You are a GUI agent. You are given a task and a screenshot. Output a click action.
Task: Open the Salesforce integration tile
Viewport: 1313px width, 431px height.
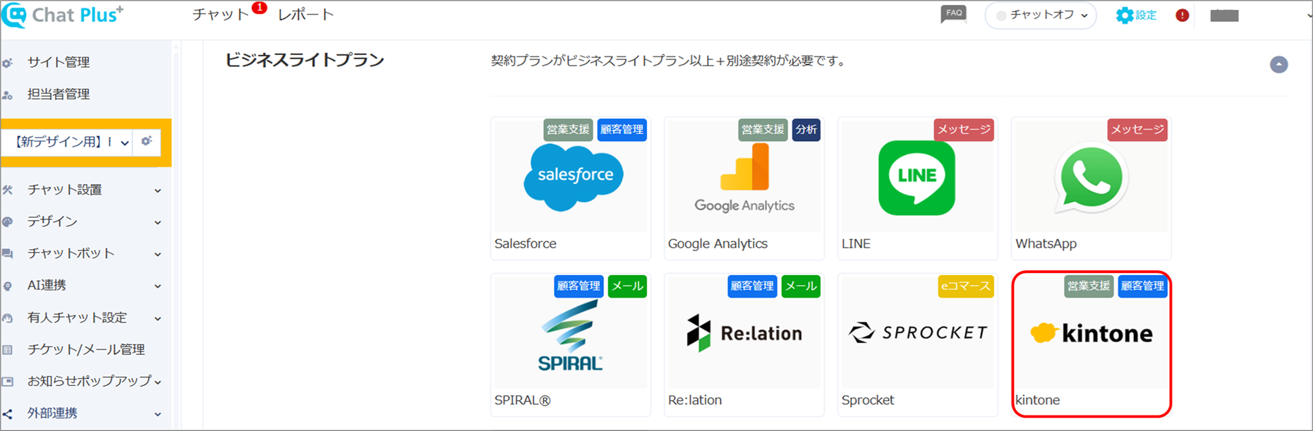coord(570,188)
